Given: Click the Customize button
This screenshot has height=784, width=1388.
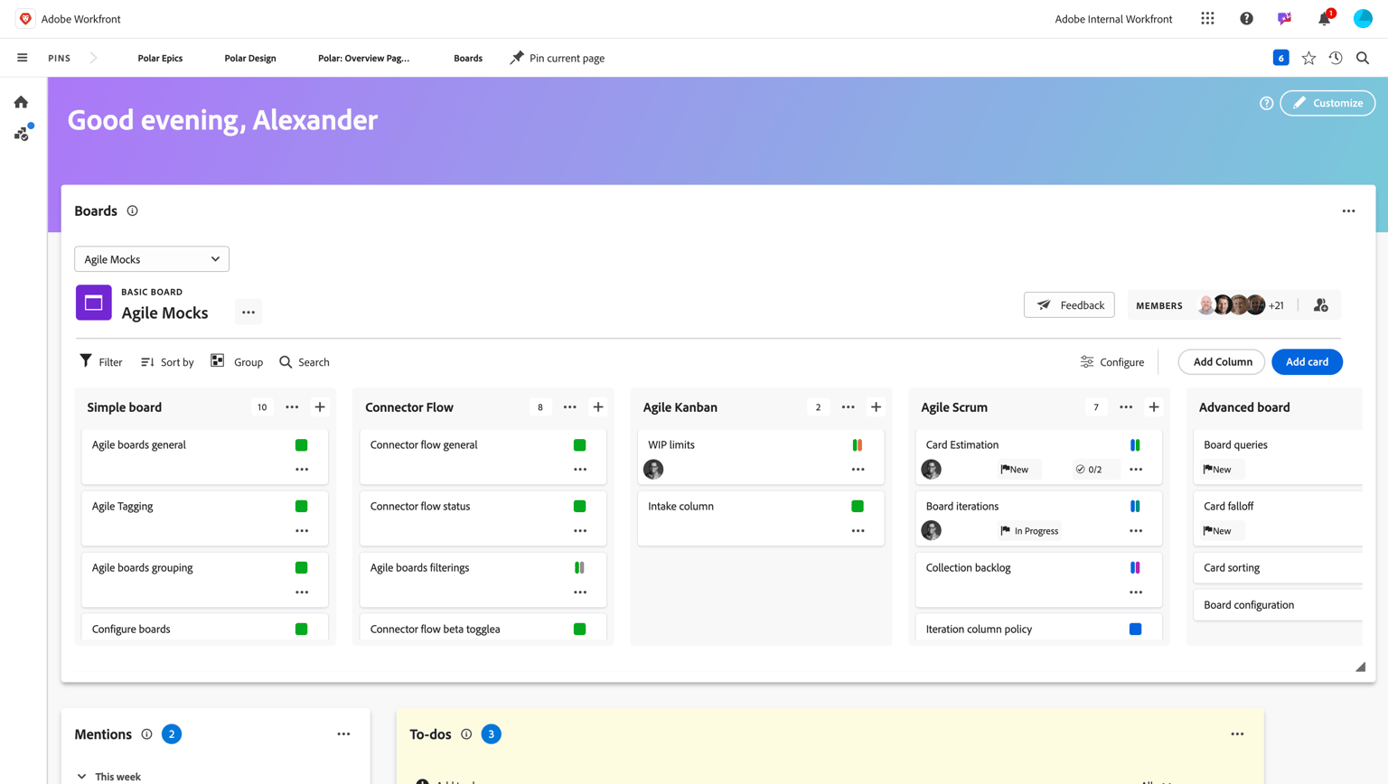Looking at the screenshot, I should point(1327,103).
